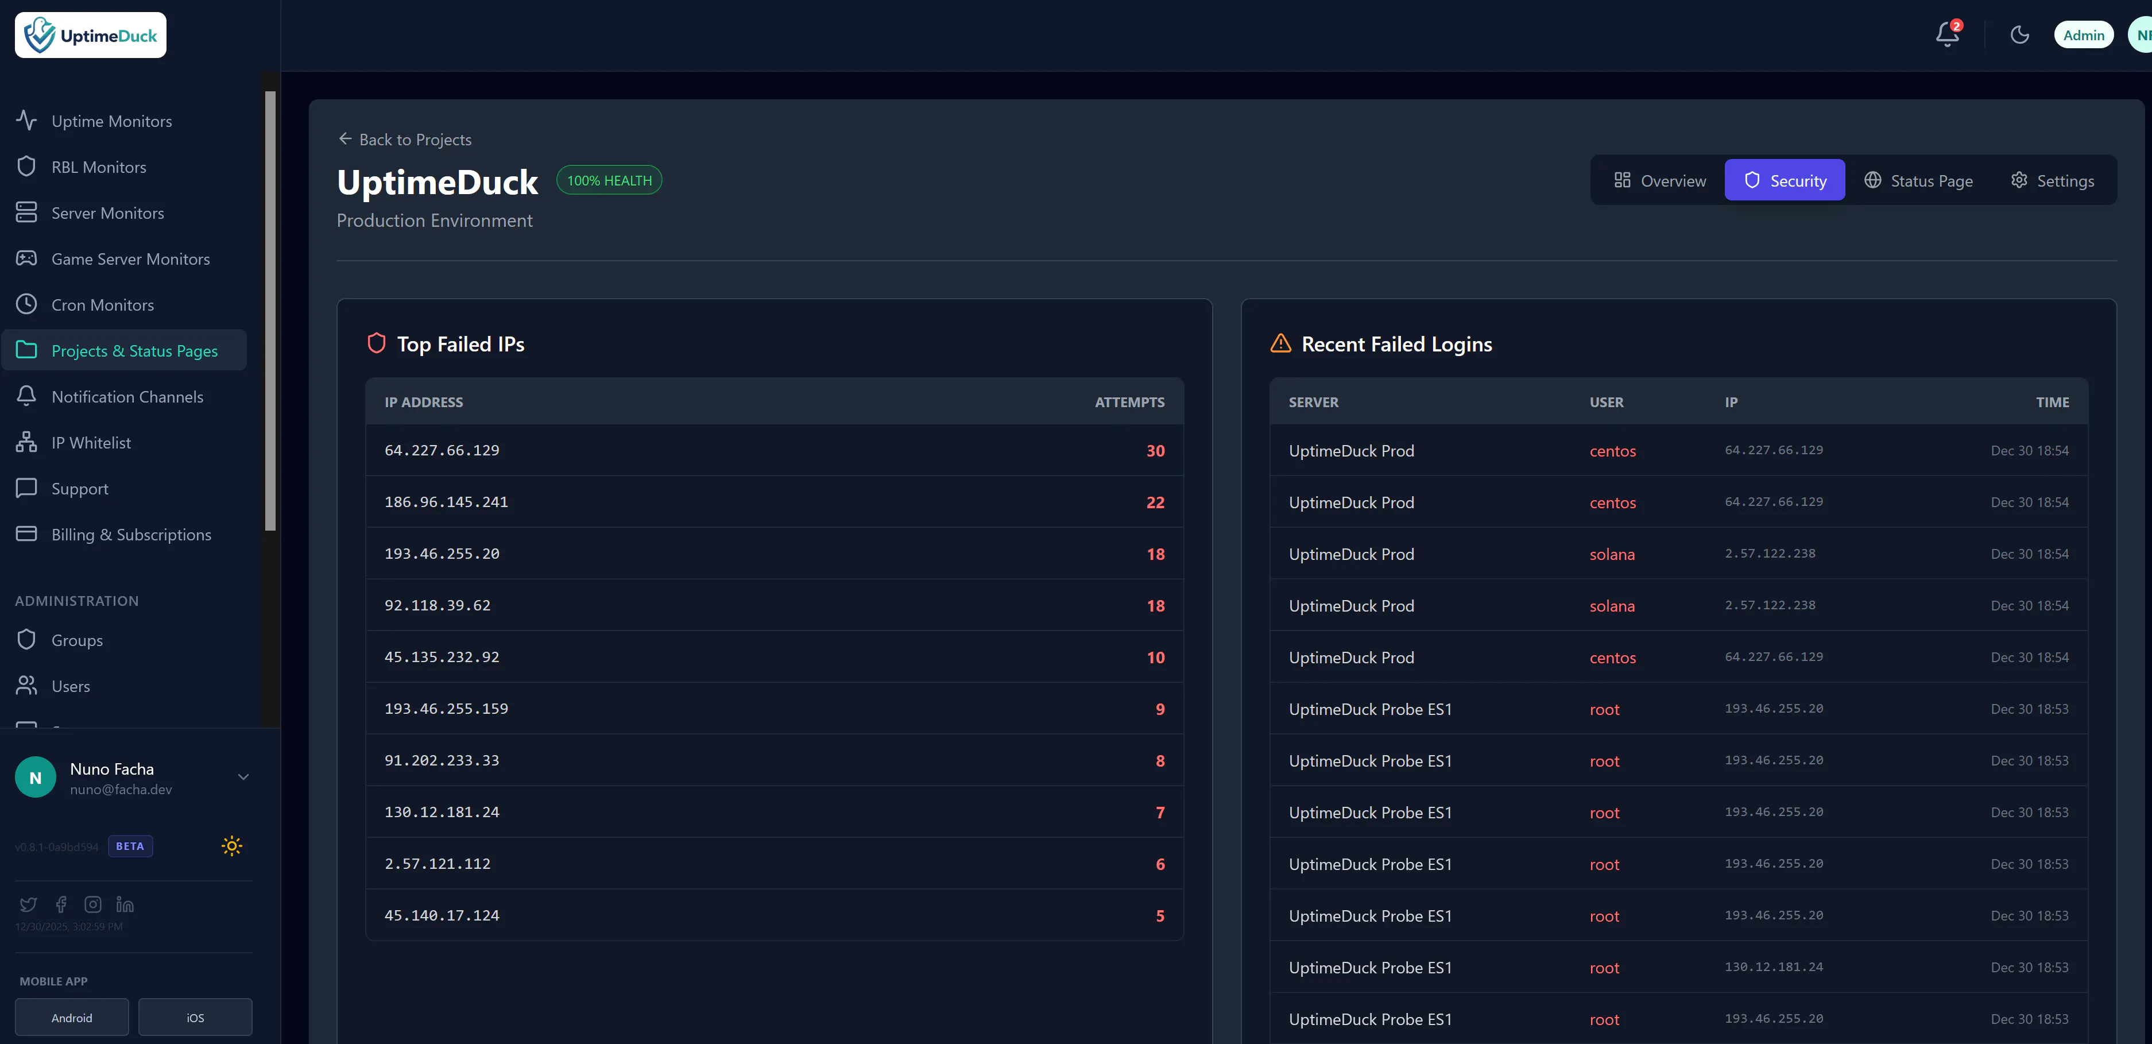The width and height of the screenshot is (2152, 1044).
Task: Click the ATTEMPTS column header
Action: click(1129, 402)
